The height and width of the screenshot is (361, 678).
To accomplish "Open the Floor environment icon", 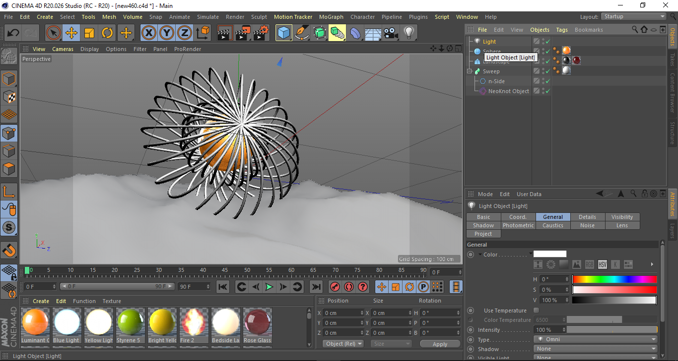I will pyautogui.click(x=373, y=33).
